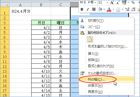Decrease font size with the small A
Image resolution: width=140 pixels, height=97 pixels.
pyautogui.click(x=118, y=3)
